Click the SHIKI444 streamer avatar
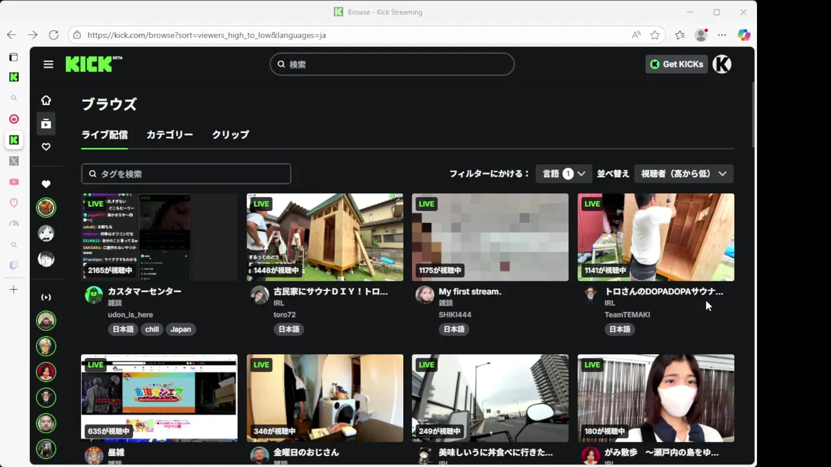The height and width of the screenshot is (467, 831). point(425,294)
